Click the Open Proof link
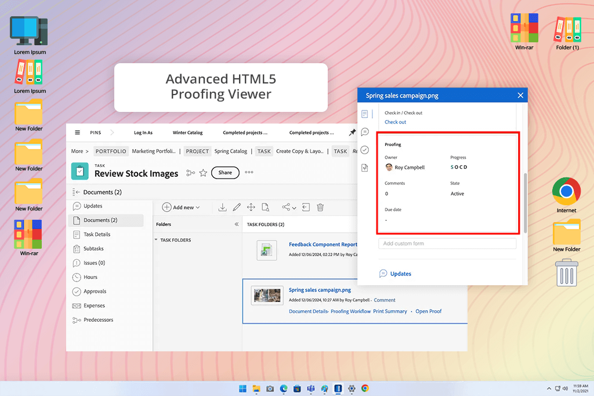The image size is (594, 396). [429, 311]
